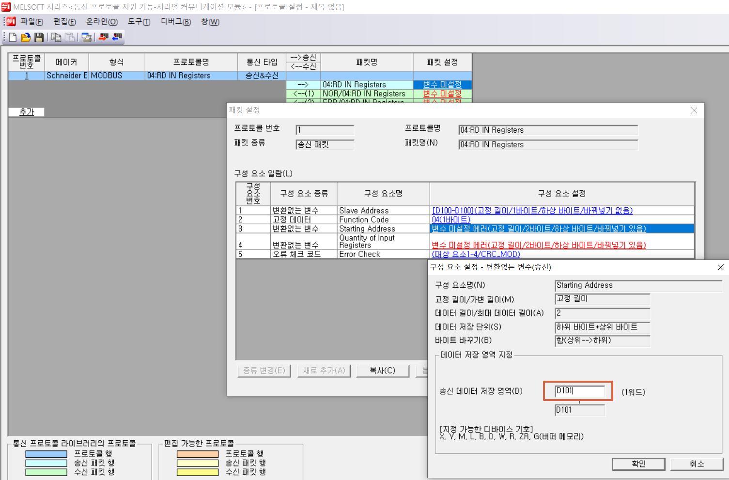729x480 pixels.
Task: Click 변수 미설정 link for NOR receive packet
Action: (442, 94)
